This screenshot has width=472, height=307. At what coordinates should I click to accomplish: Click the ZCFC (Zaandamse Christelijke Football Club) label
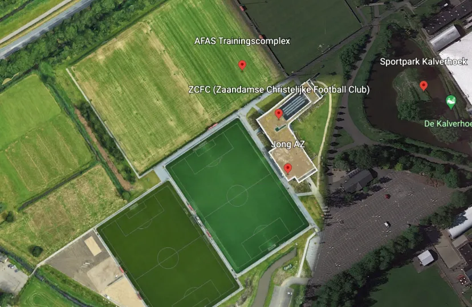pos(279,89)
